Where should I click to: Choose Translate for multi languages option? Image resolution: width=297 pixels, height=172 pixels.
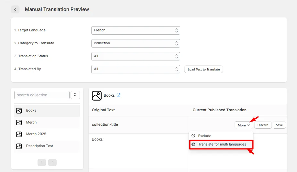click(221, 145)
